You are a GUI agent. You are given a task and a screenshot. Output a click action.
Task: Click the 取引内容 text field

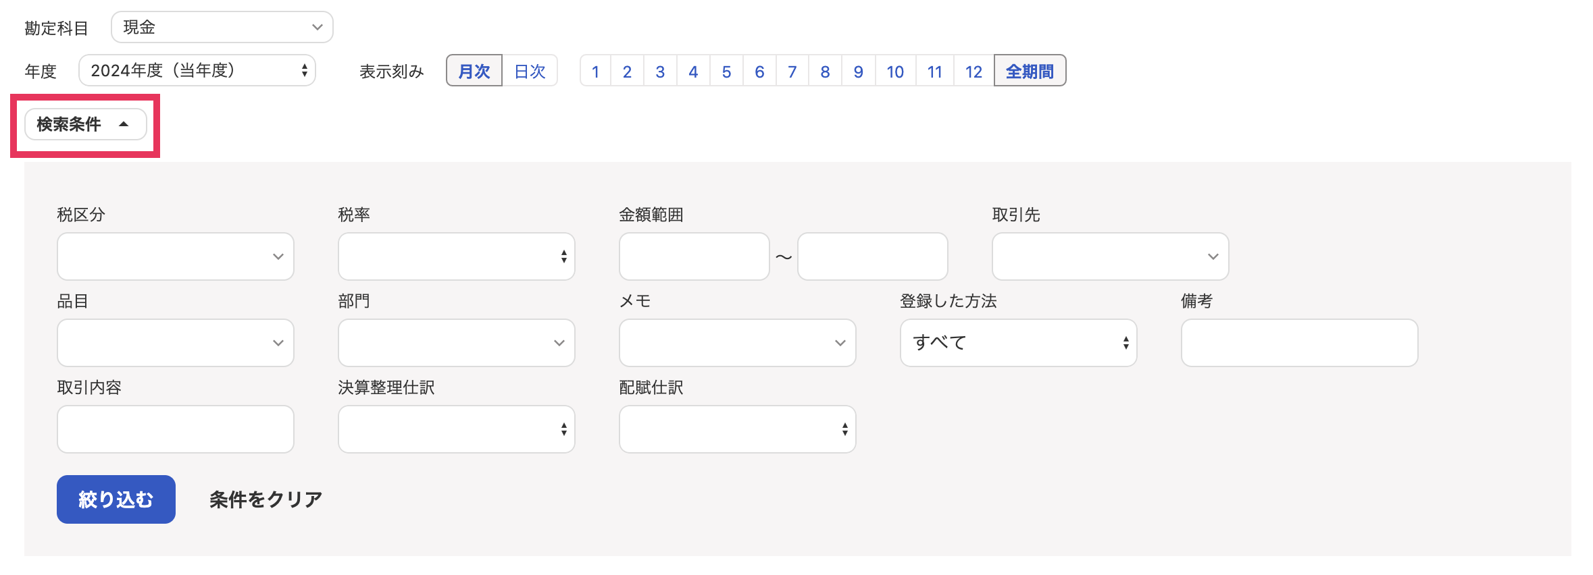pos(176,429)
